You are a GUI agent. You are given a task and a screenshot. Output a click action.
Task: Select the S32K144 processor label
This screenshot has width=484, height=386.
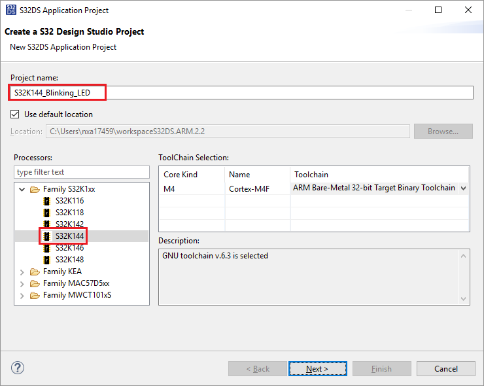pos(70,236)
